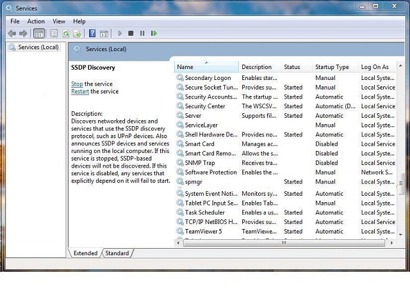Screen dimensions: 410x300
Task: Sort list by the Startup Type column
Action: [x=332, y=67]
